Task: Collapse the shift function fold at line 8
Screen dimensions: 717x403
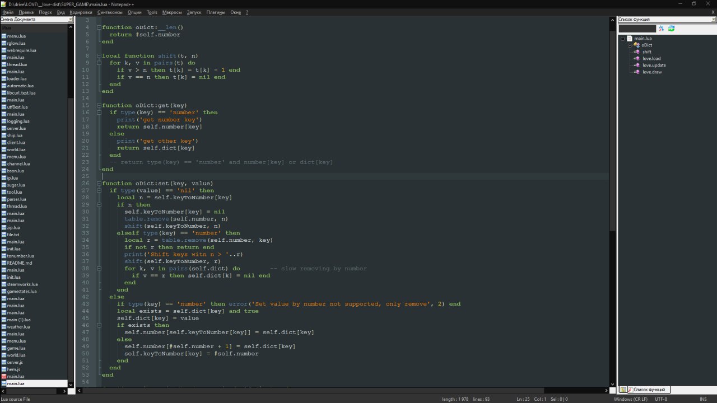Action: (x=99, y=56)
